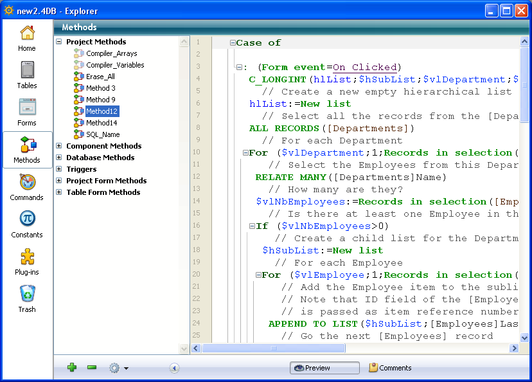Screen dimensions: 532x382
Task: Open the Trash page
Action: click(x=27, y=298)
